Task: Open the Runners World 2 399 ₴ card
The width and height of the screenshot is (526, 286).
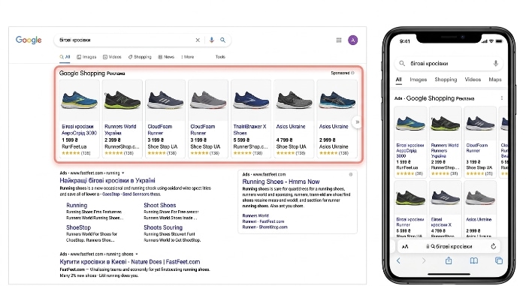Action: tap(122, 119)
